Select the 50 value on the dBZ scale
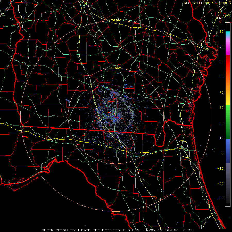The image size is (232, 232). click(221, 77)
